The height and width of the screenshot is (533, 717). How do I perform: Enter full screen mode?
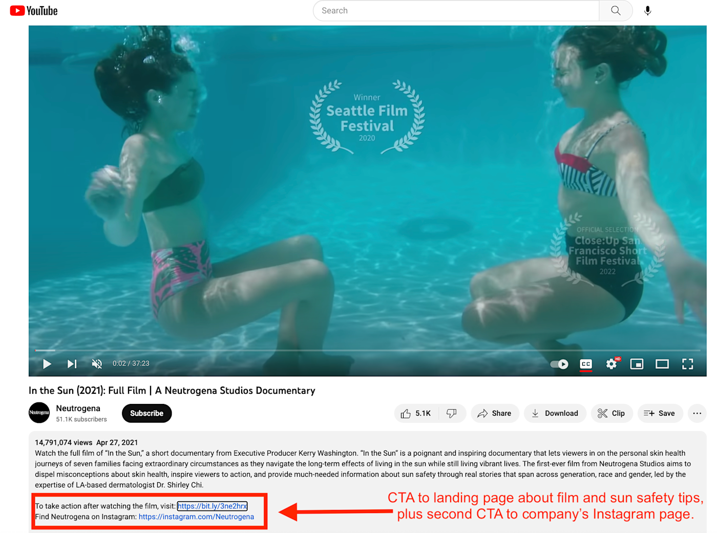click(x=688, y=364)
